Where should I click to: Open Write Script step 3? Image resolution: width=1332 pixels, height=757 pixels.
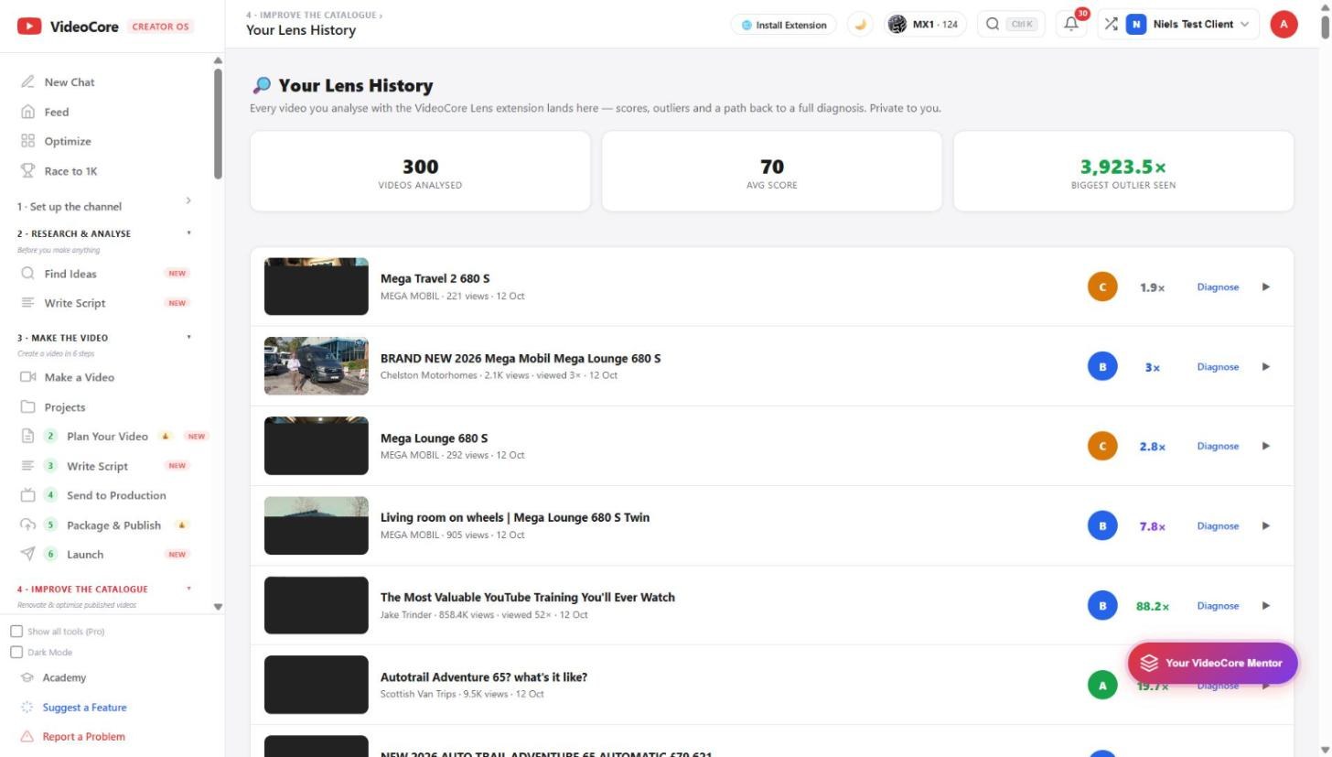(x=97, y=466)
